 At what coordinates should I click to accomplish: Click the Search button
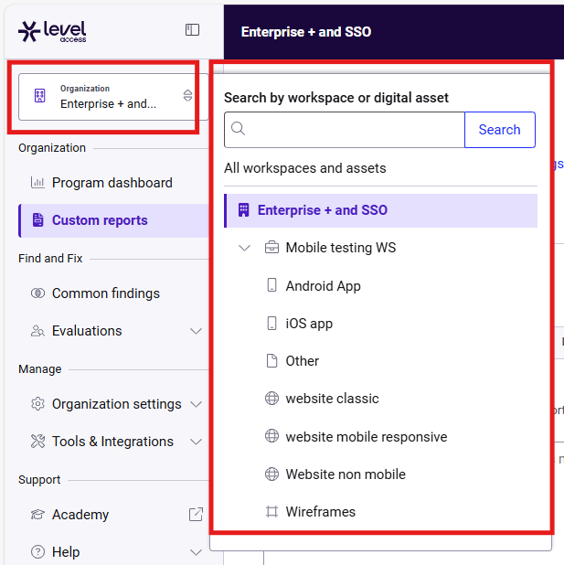point(499,130)
